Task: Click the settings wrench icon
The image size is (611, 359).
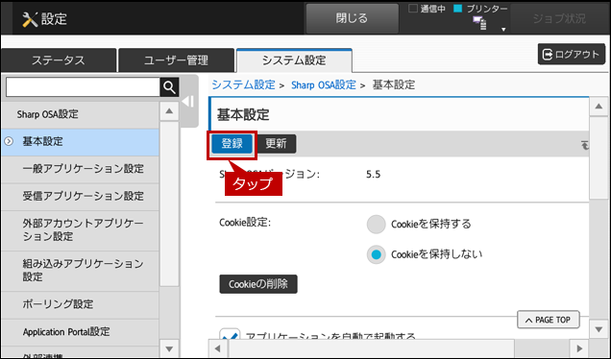Action: coord(30,19)
